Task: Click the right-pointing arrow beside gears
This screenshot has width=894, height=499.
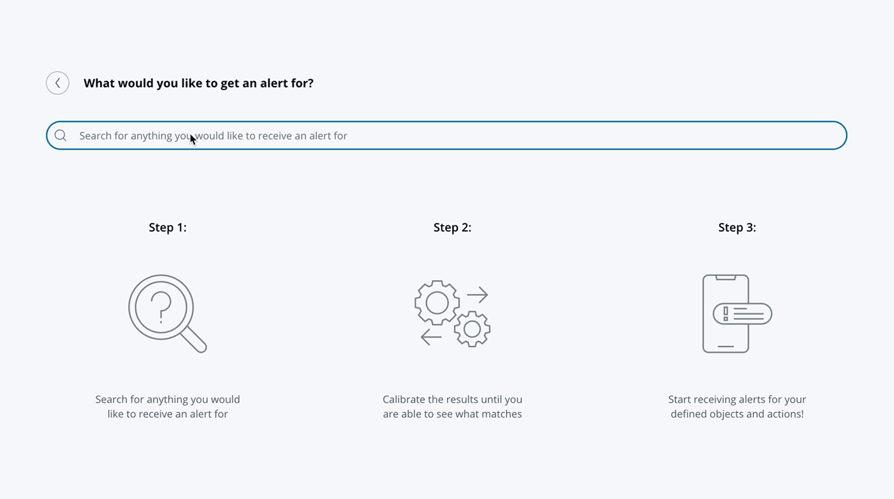Action: pyautogui.click(x=478, y=295)
